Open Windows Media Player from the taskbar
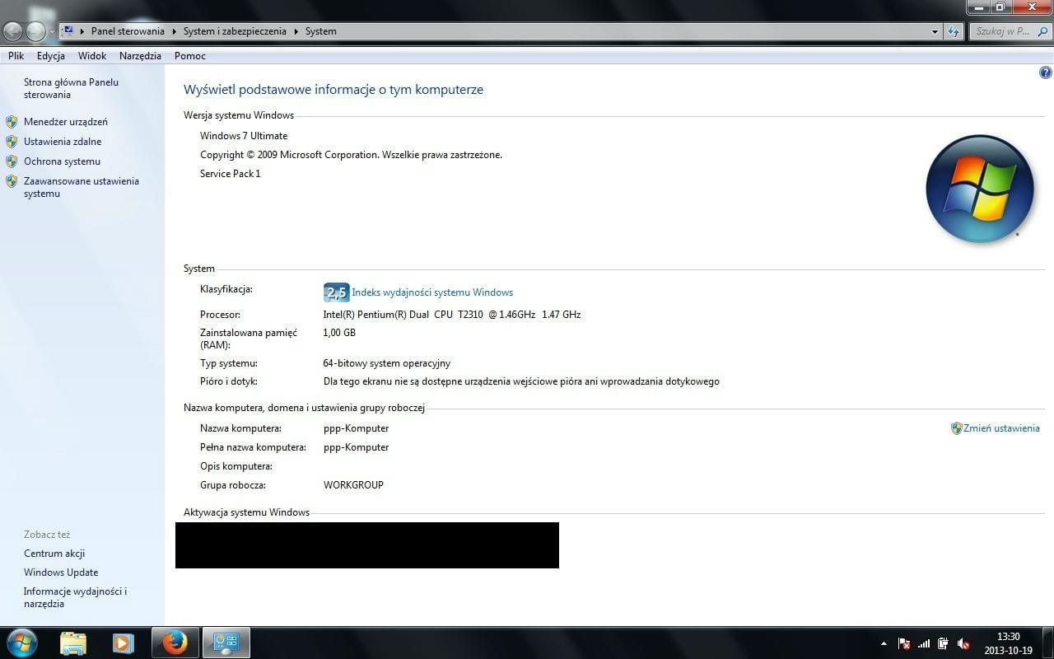The width and height of the screenshot is (1054, 659). pyautogui.click(x=123, y=643)
